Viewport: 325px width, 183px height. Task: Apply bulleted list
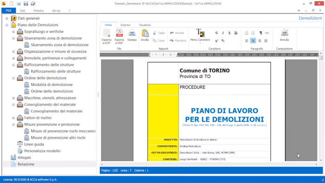(247, 33)
